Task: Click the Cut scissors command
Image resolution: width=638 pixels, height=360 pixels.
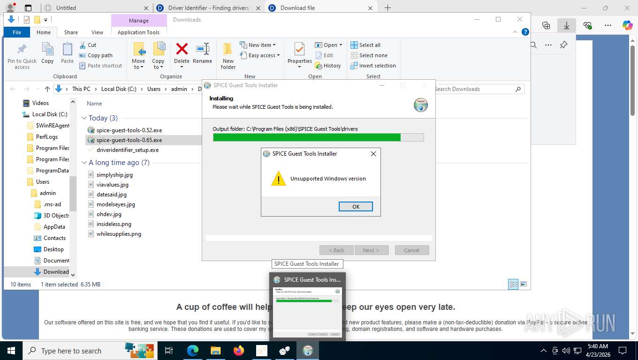Action: (x=88, y=45)
